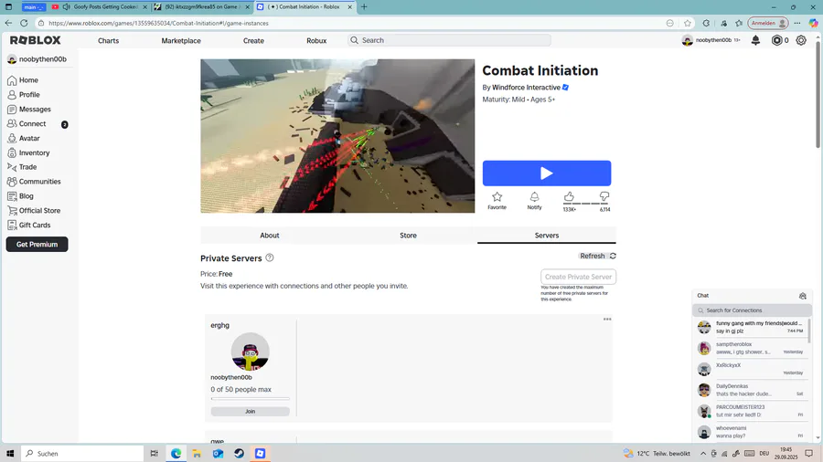Click the game preview video thumbnail
This screenshot has height=462, width=823.
tap(337, 136)
